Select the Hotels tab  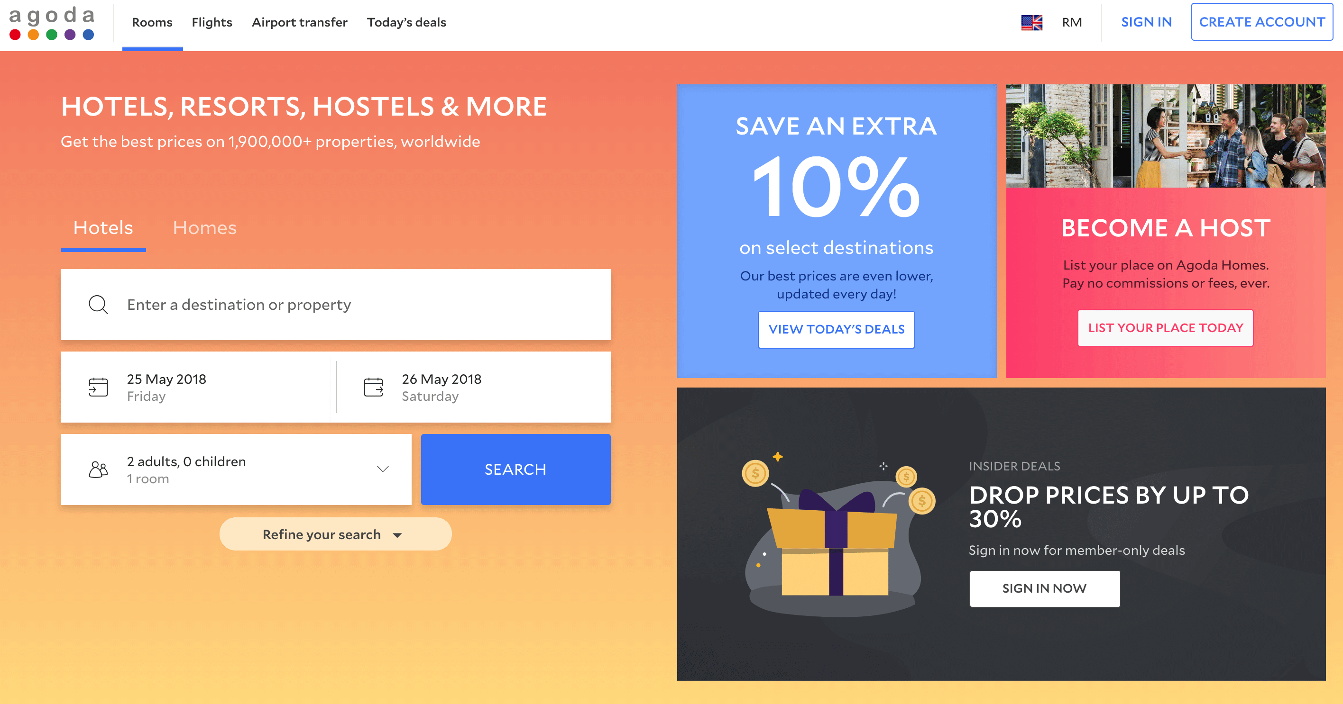(x=103, y=227)
